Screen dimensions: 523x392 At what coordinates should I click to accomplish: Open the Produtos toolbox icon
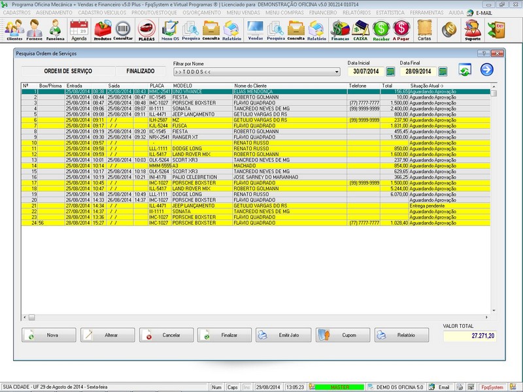click(102, 29)
